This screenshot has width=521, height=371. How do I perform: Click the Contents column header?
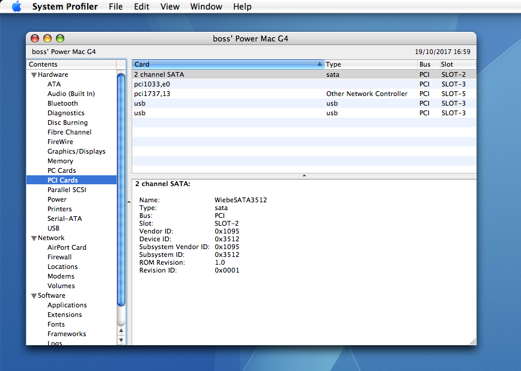(72, 64)
